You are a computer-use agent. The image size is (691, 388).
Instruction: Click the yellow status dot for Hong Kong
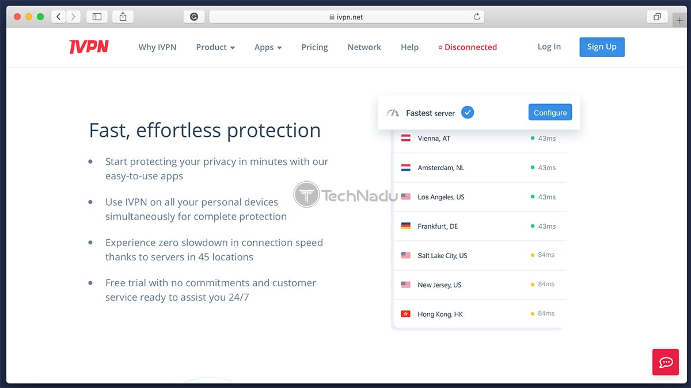pos(533,314)
